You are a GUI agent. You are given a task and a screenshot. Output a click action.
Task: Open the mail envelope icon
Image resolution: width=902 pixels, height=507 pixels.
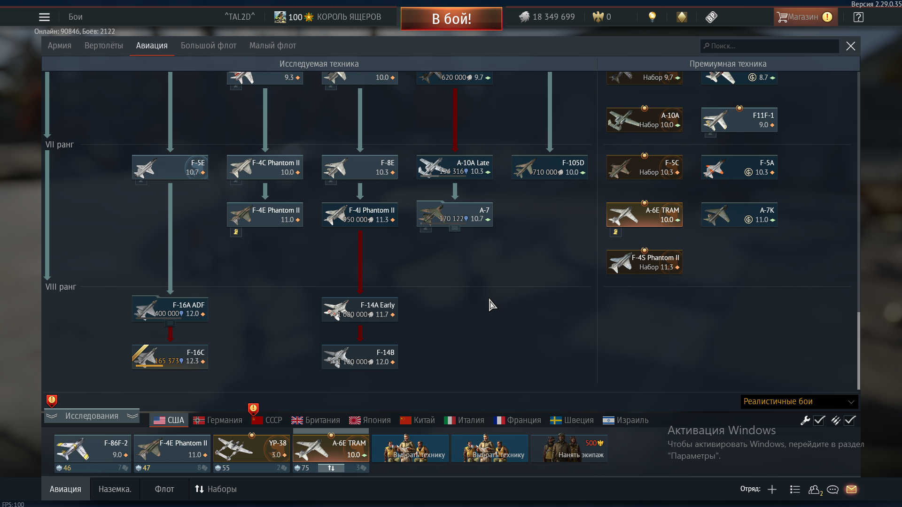point(851,489)
